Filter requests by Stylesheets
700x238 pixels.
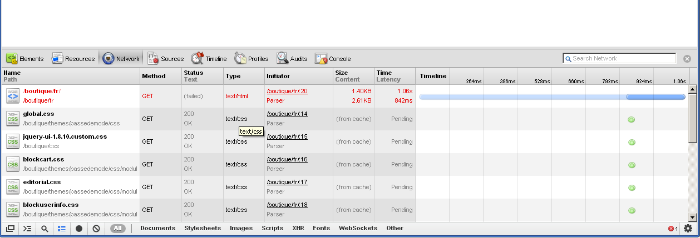[203, 228]
